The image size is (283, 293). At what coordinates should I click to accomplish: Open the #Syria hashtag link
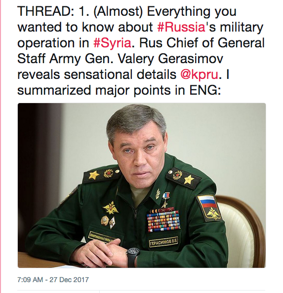(x=112, y=43)
